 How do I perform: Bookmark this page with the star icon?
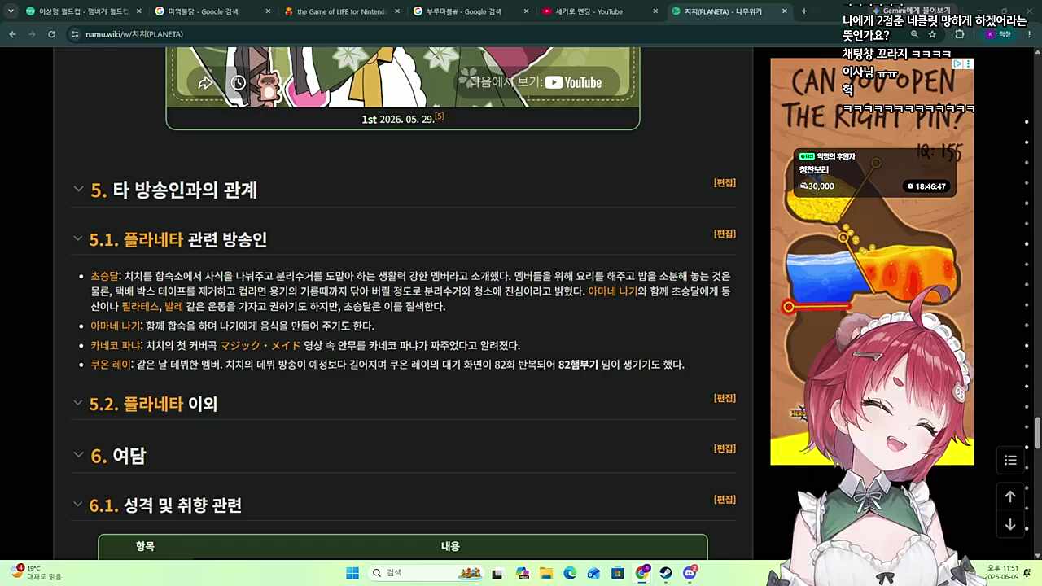(x=932, y=34)
